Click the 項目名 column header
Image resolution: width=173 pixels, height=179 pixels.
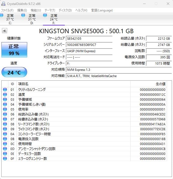click(x=73, y=84)
